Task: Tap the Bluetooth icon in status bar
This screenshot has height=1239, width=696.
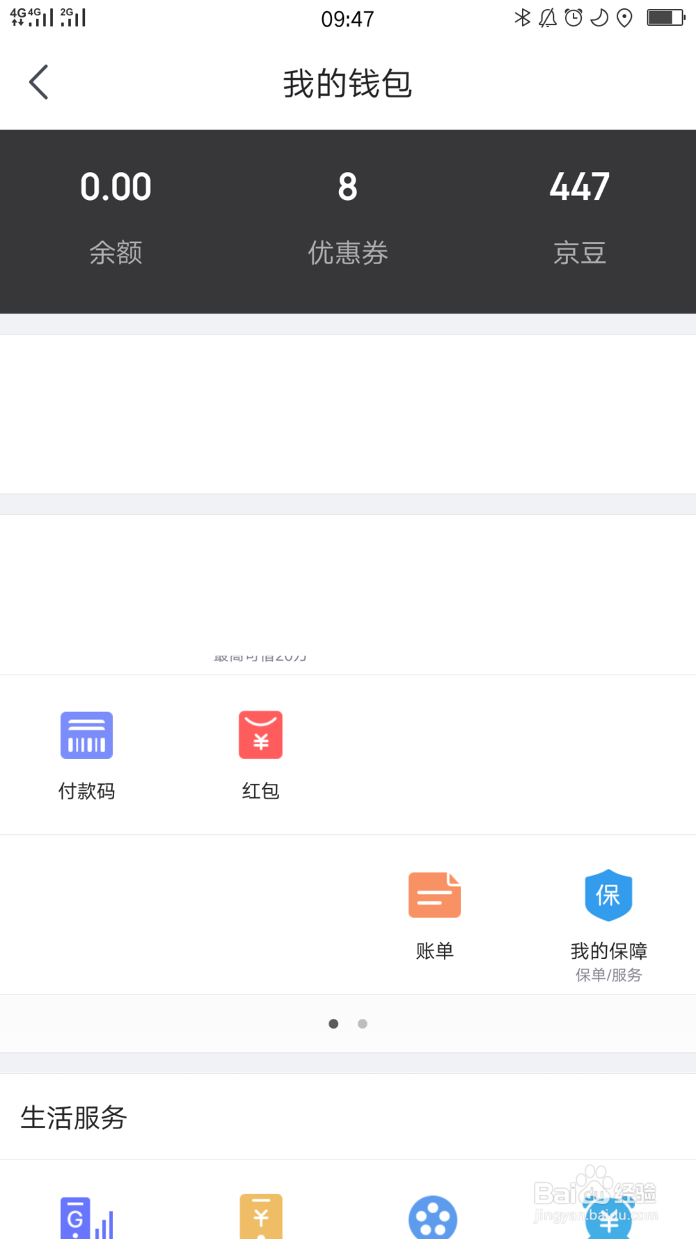Action: (522, 17)
